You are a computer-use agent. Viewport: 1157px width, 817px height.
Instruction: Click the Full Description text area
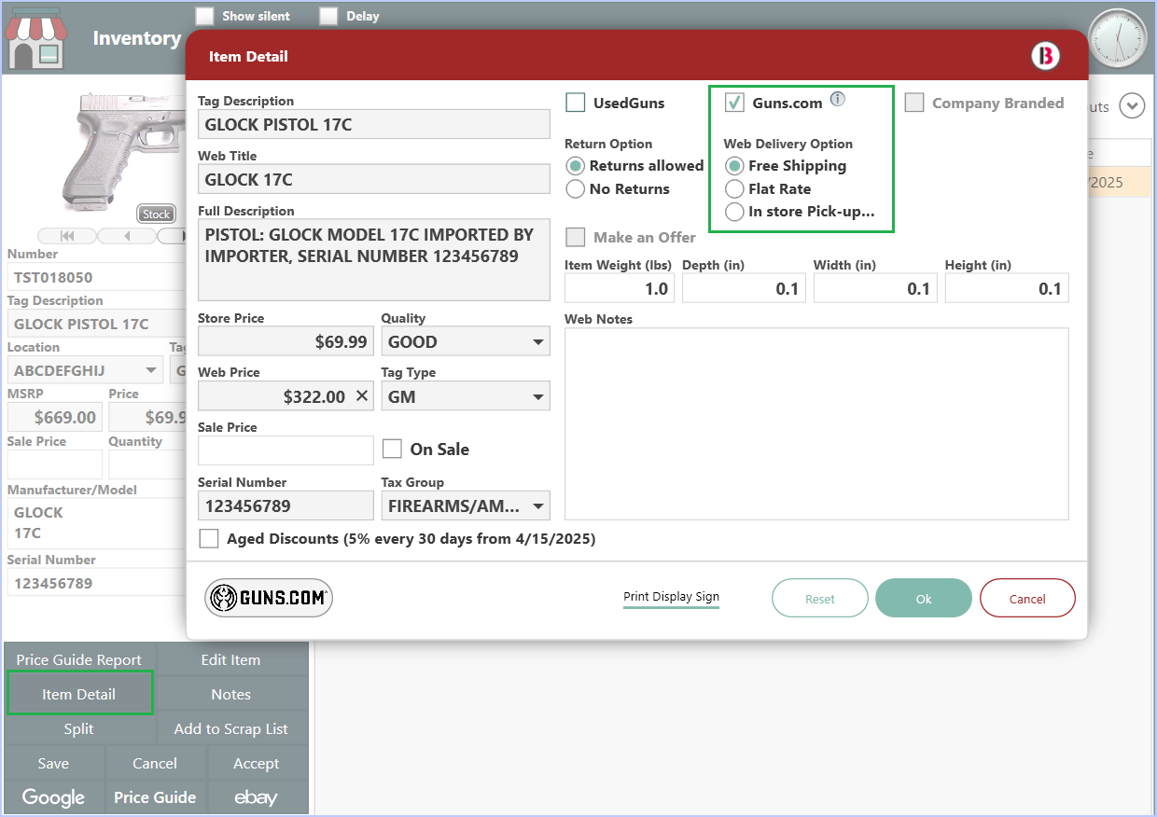(x=374, y=259)
